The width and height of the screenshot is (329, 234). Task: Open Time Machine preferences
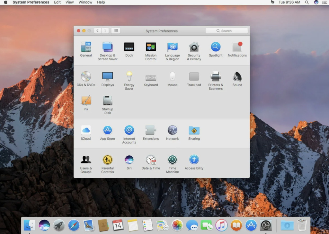coord(172,164)
